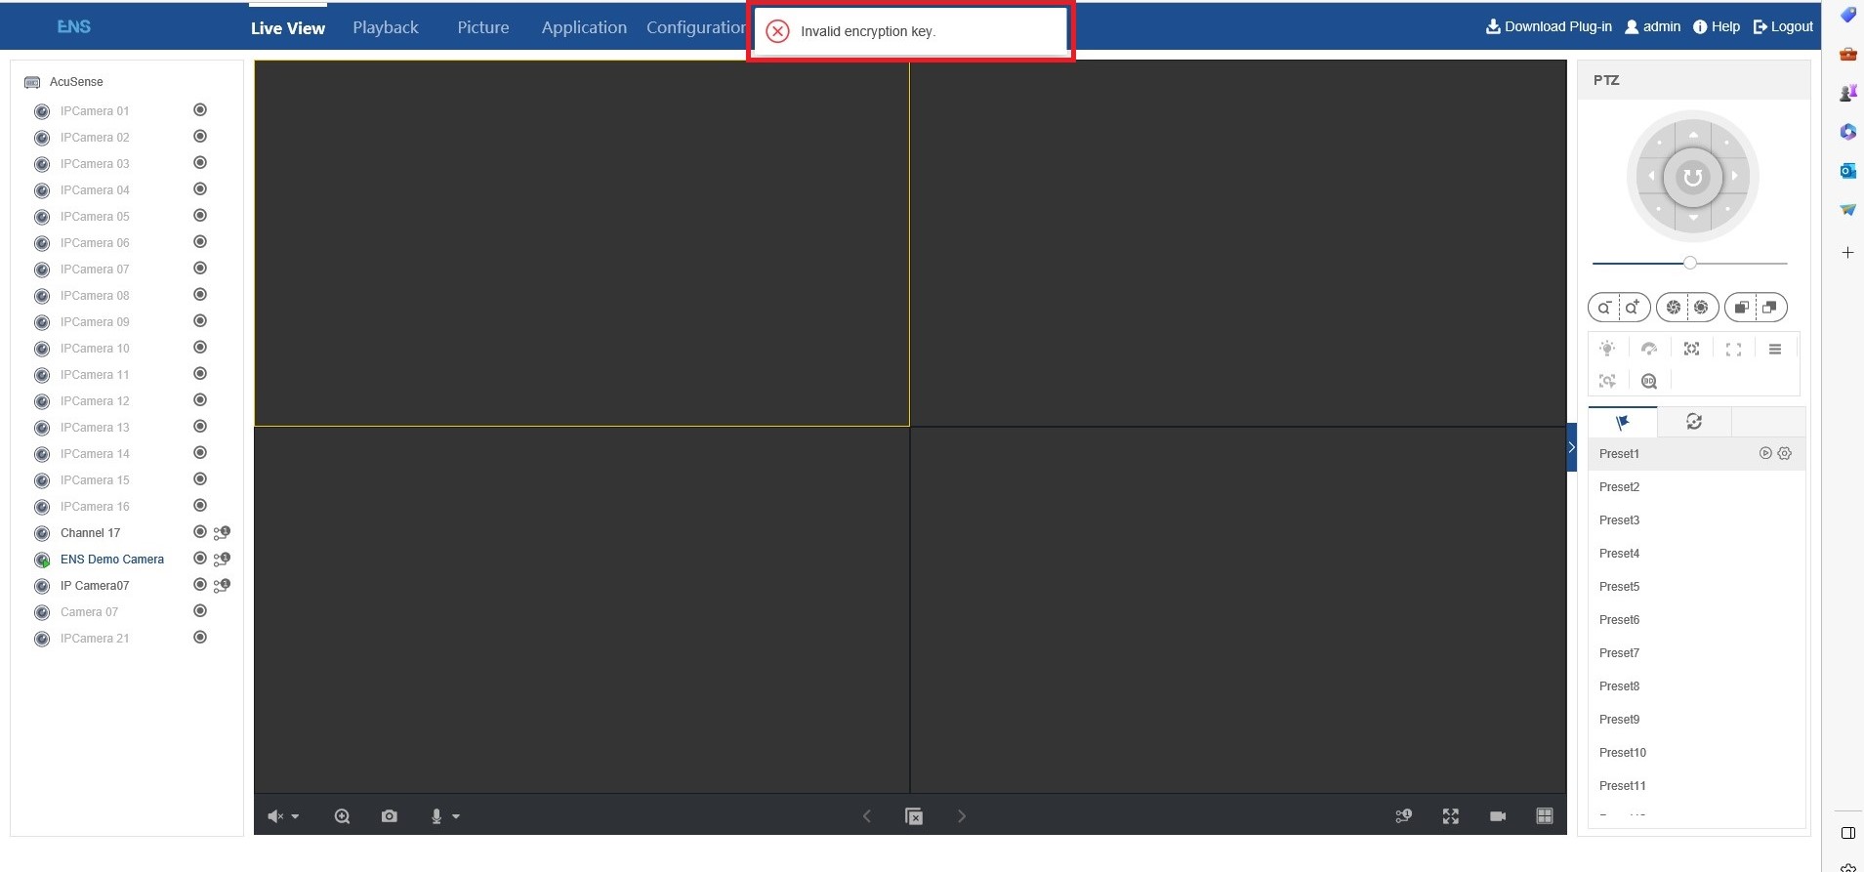Capture a snapshot with the camera icon
This screenshot has width=1864, height=872.
tap(389, 816)
